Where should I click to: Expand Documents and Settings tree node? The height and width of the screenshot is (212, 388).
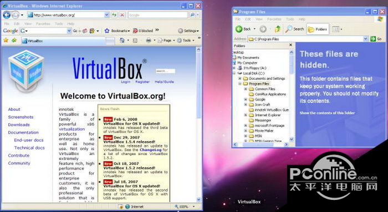coord(240,78)
